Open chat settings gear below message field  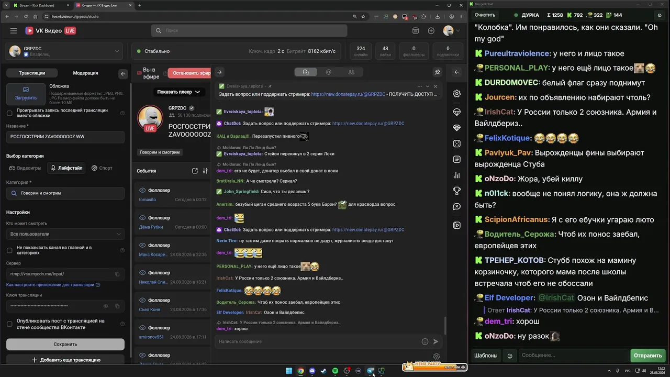[437, 356]
